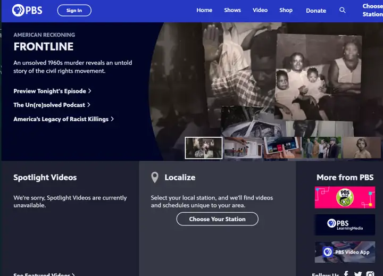The height and width of the screenshot is (276, 383).
Task: Click the PBS logo
Action: point(27,10)
